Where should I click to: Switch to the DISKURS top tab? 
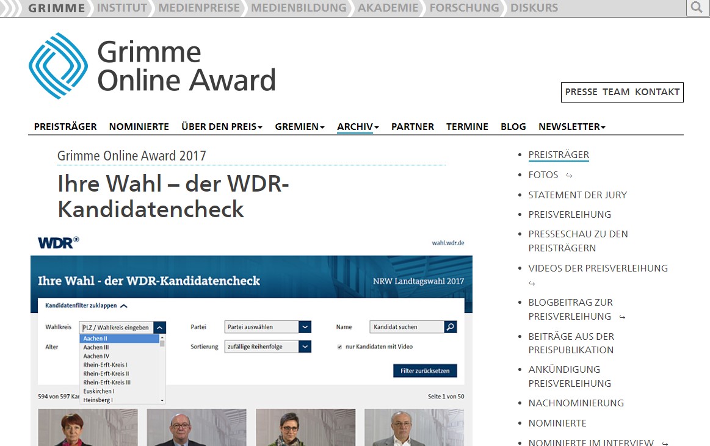pyautogui.click(x=534, y=8)
